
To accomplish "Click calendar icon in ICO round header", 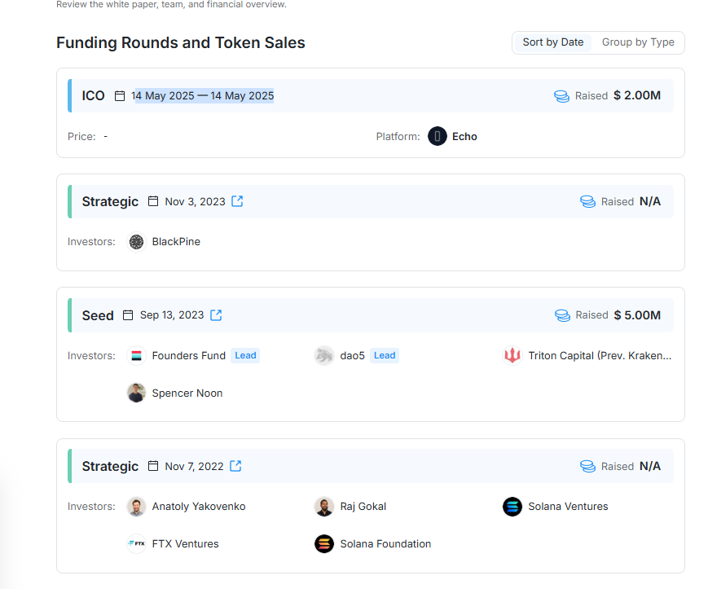I will [x=120, y=95].
